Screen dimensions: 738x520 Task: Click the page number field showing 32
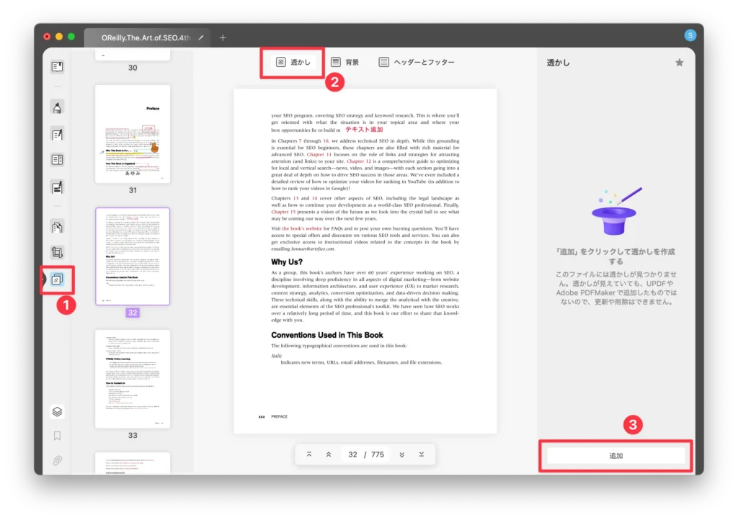pyautogui.click(x=352, y=454)
